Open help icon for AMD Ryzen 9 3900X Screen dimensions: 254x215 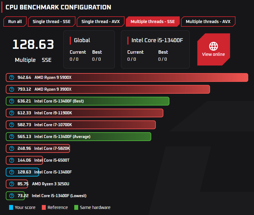[x=12, y=89]
